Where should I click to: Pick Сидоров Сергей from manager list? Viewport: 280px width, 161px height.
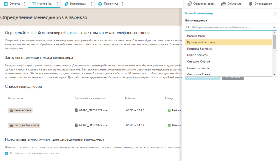tap(199, 62)
